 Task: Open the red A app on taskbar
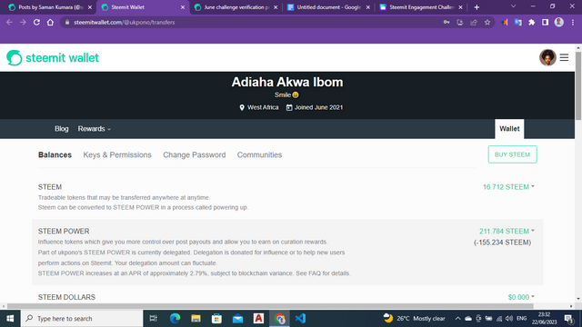(x=258, y=319)
